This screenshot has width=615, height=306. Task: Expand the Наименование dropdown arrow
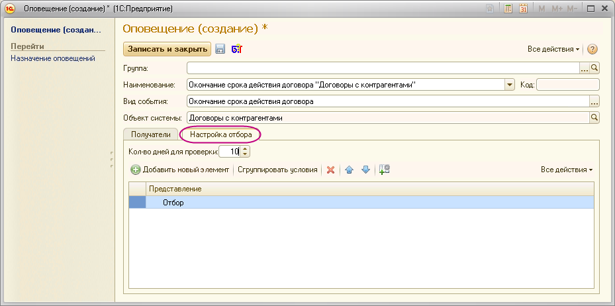[x=510, y=85]
